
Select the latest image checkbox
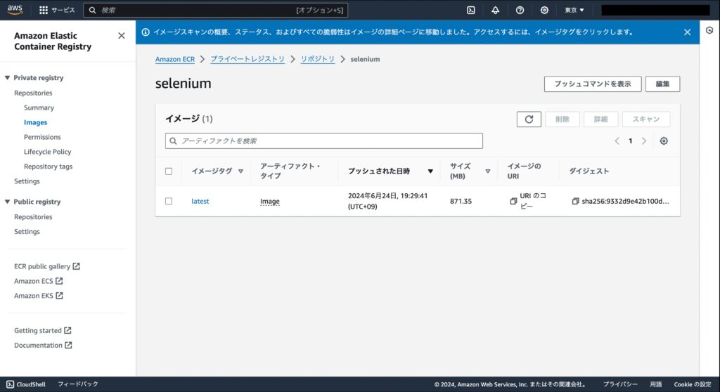click(x=169, y=201)
